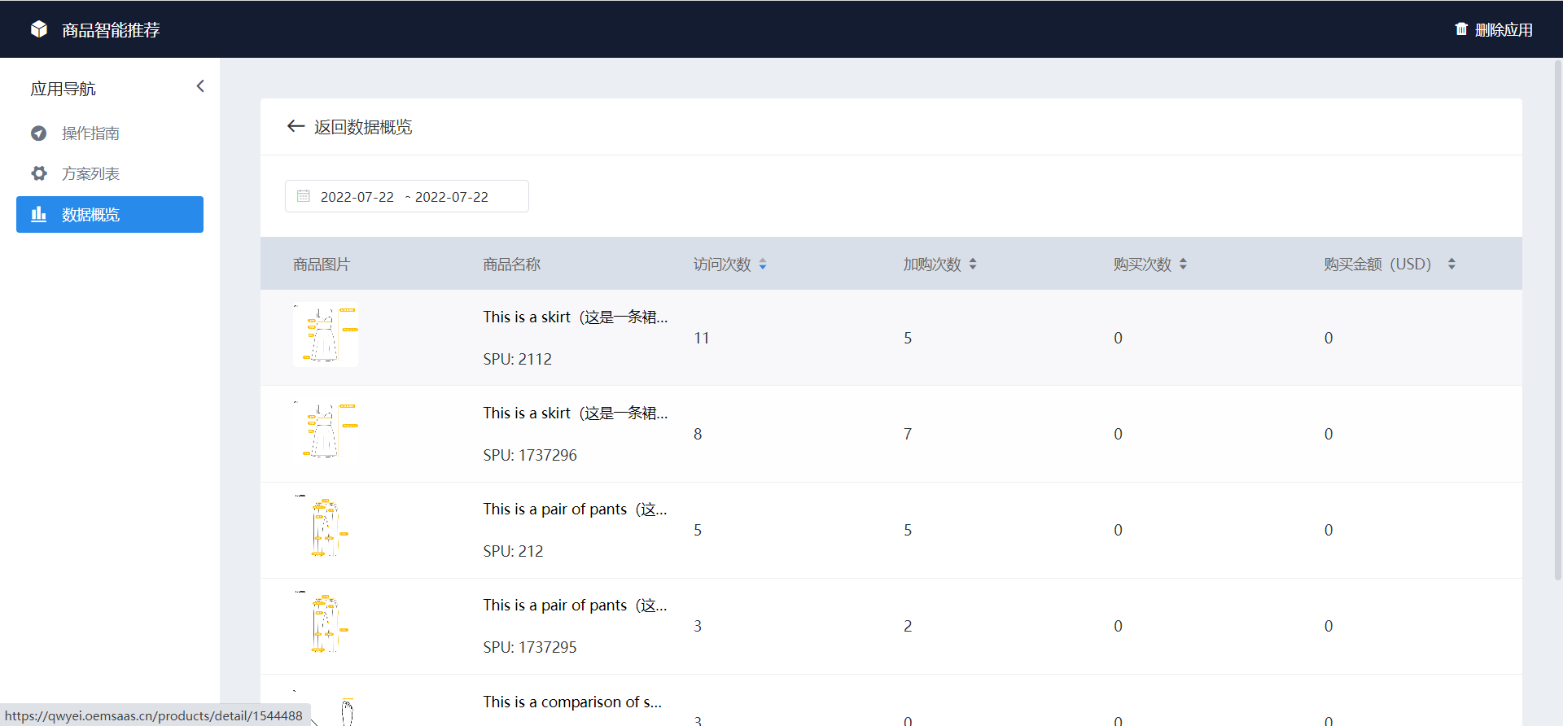
Task: Open skirt thumbnail for SPU 2112
Action: (x=326, y=335)
